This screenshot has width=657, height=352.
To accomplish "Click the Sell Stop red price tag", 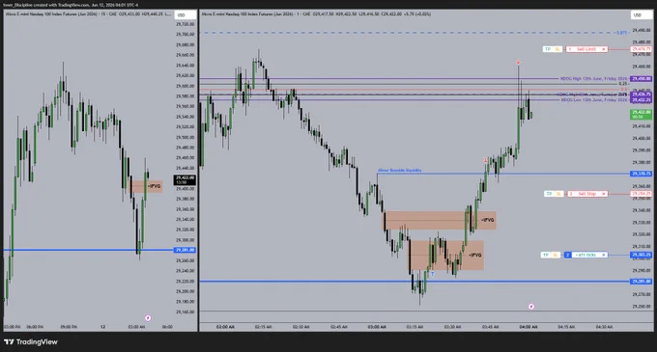I will point(642,194).
